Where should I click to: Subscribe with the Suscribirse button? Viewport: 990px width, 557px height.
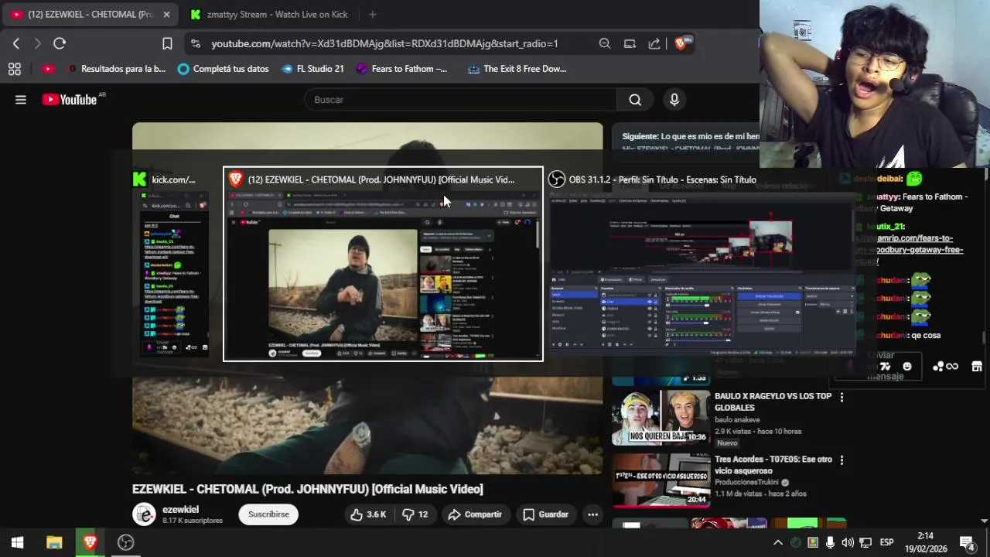point(268,514)
